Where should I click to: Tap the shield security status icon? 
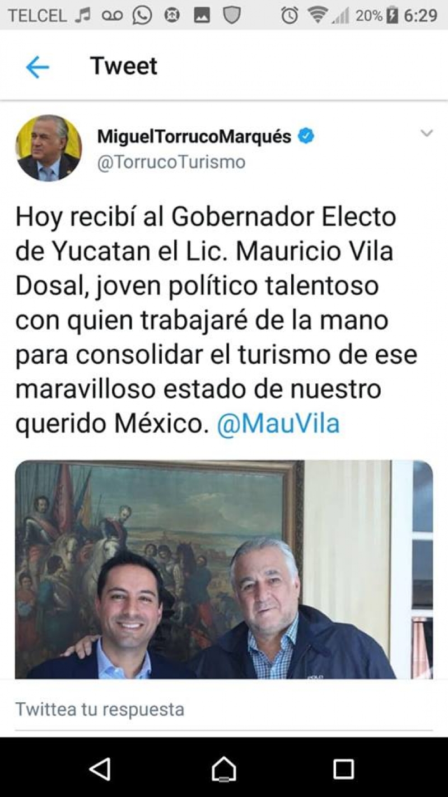click(232, 15)
